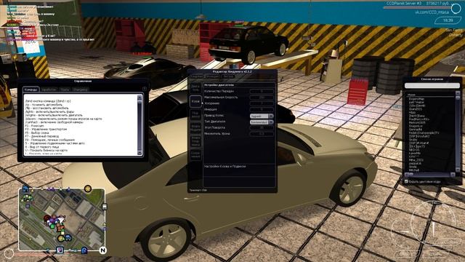Select the fifth side section in handling editor
Screen dimensions: 465x262
[x=195, y=141]
